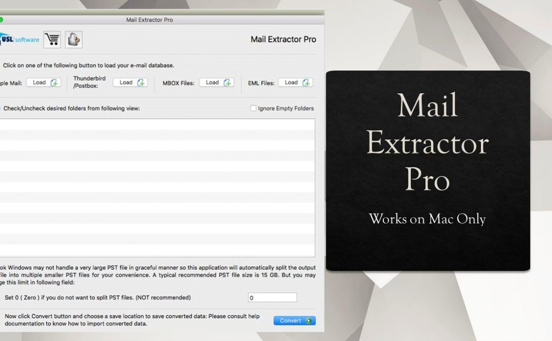This screenshot has width=552, height=341.
Task: Click the 'Works on Mac Only' caption
Action: (427, 219)
